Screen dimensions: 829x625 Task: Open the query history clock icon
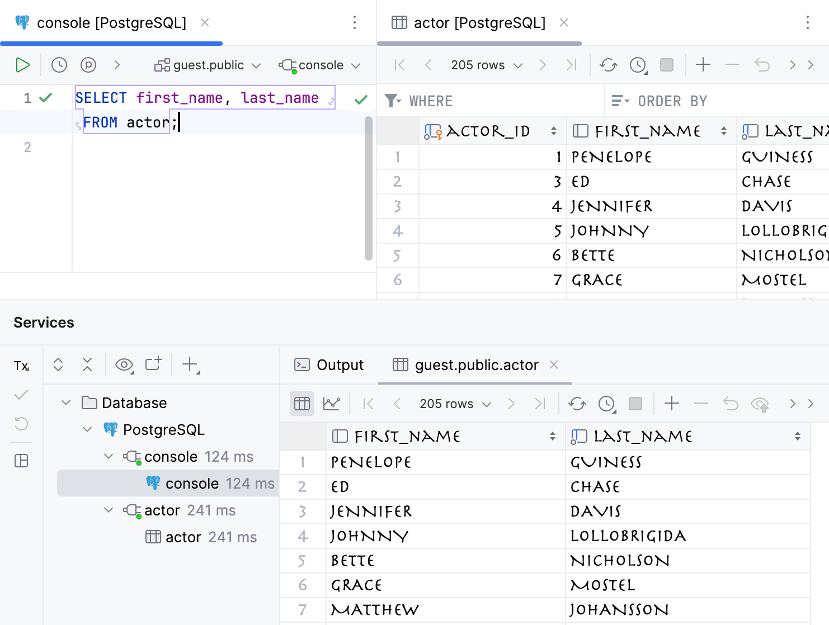tap(59, 65)
